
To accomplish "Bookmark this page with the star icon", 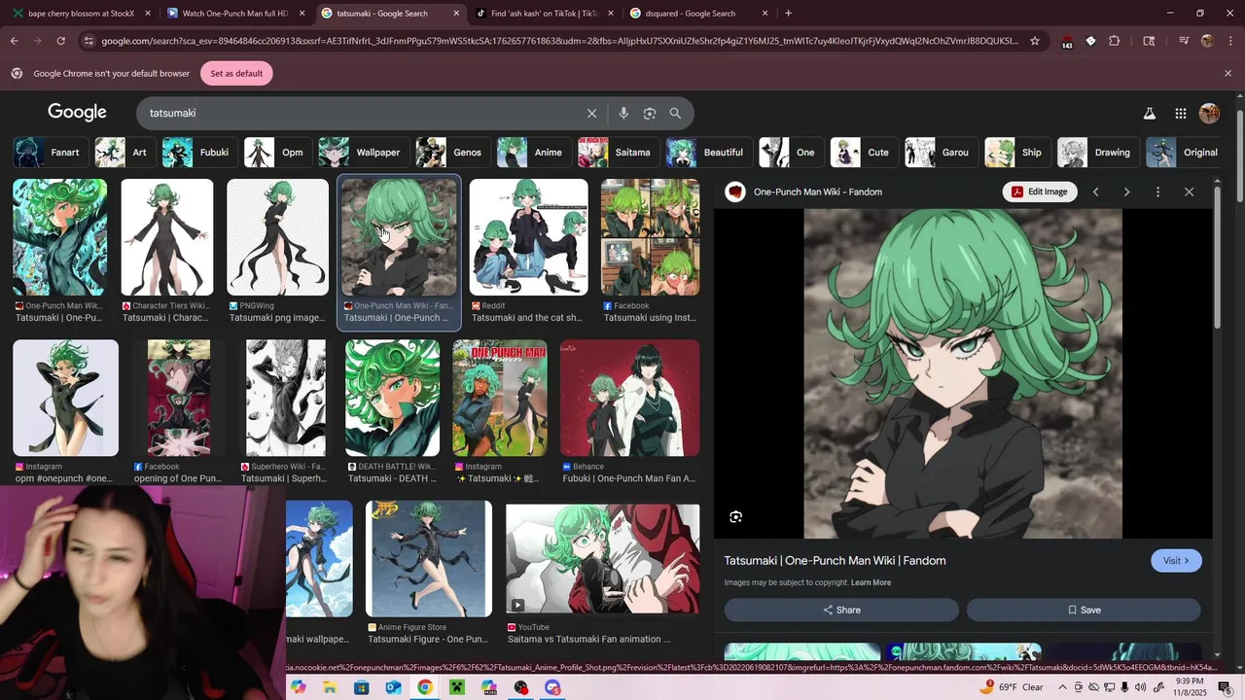I will 1035,41.
